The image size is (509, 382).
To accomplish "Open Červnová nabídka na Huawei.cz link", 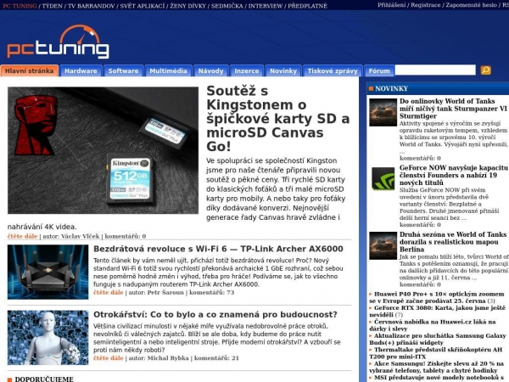I will (x=433, y=325).
